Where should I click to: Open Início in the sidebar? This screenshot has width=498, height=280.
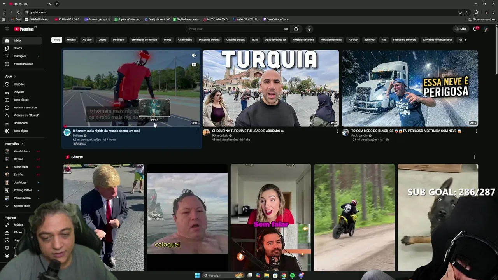pos(22,40)
